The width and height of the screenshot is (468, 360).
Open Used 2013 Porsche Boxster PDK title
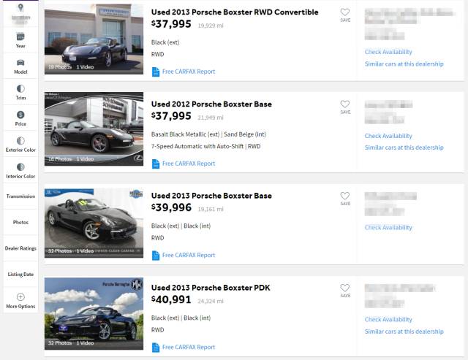pyautogui.click(x=211, y=288)
